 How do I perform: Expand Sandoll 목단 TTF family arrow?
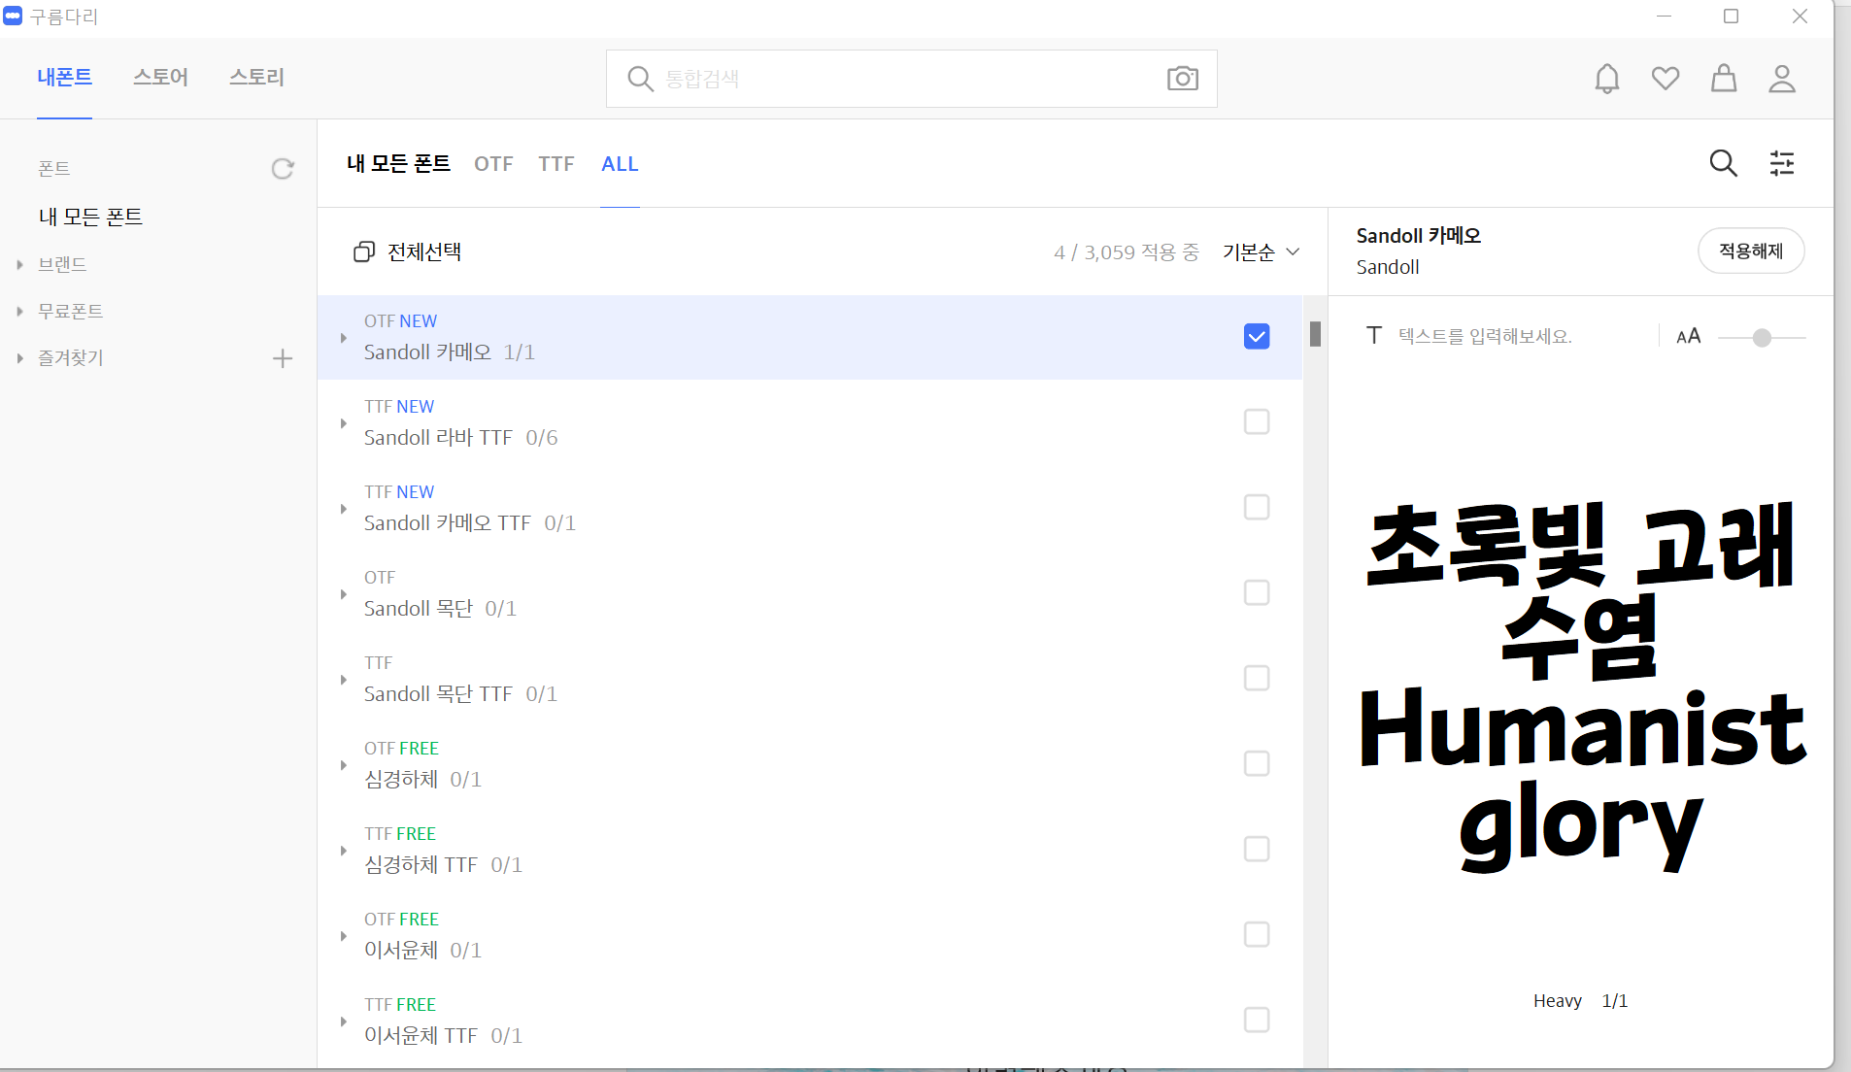pos(343,680)
